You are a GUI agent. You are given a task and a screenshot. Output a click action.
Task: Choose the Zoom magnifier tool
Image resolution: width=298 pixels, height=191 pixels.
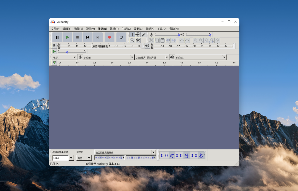coord(132,40)
